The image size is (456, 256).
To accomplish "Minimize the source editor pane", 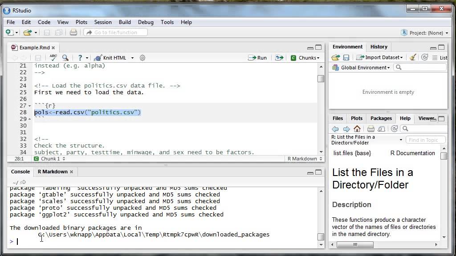I will point(310,48).
